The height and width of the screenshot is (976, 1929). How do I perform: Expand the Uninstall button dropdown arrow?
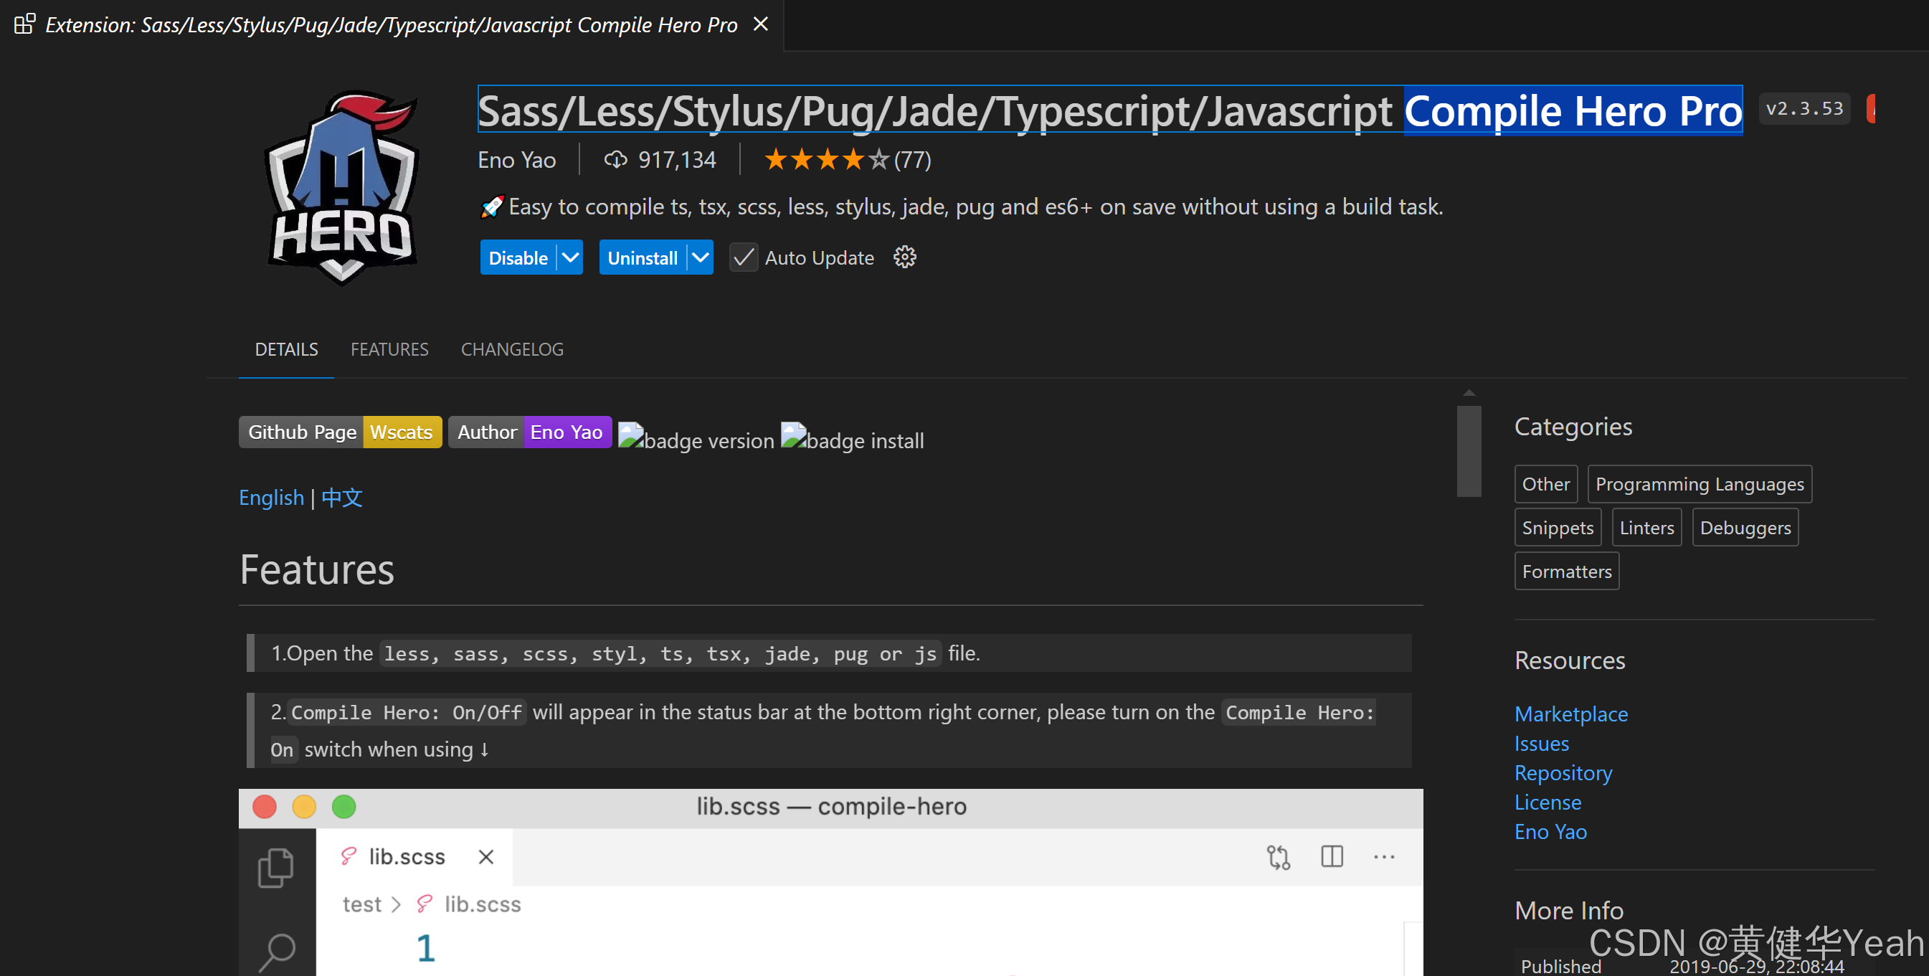pyautogui.click(x=700, y=257)
